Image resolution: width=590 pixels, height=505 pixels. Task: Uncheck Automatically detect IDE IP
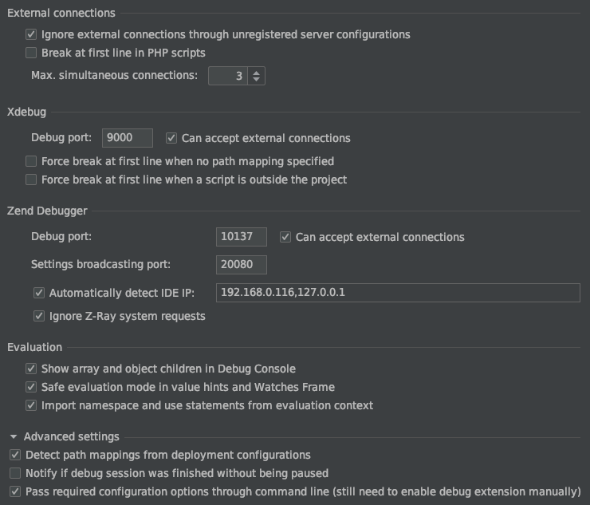point(39,294)
